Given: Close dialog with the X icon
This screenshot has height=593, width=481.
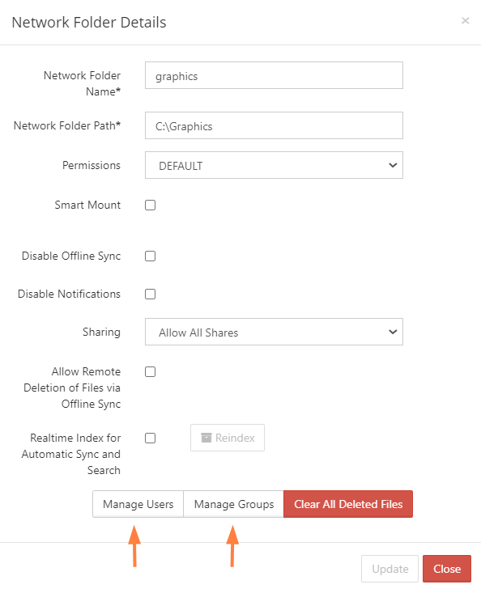Looking at the screenshot, I should click(465, 21).
